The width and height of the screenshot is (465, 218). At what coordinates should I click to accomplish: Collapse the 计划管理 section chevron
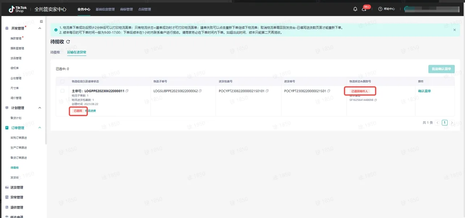click(x=40, y=108)
